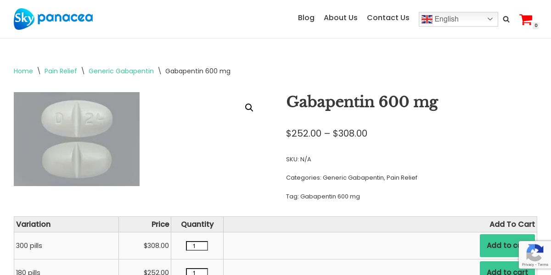Click the Sky Panacea logo
This screenshot has height=275, width=551.
click(x=53, y=19)
